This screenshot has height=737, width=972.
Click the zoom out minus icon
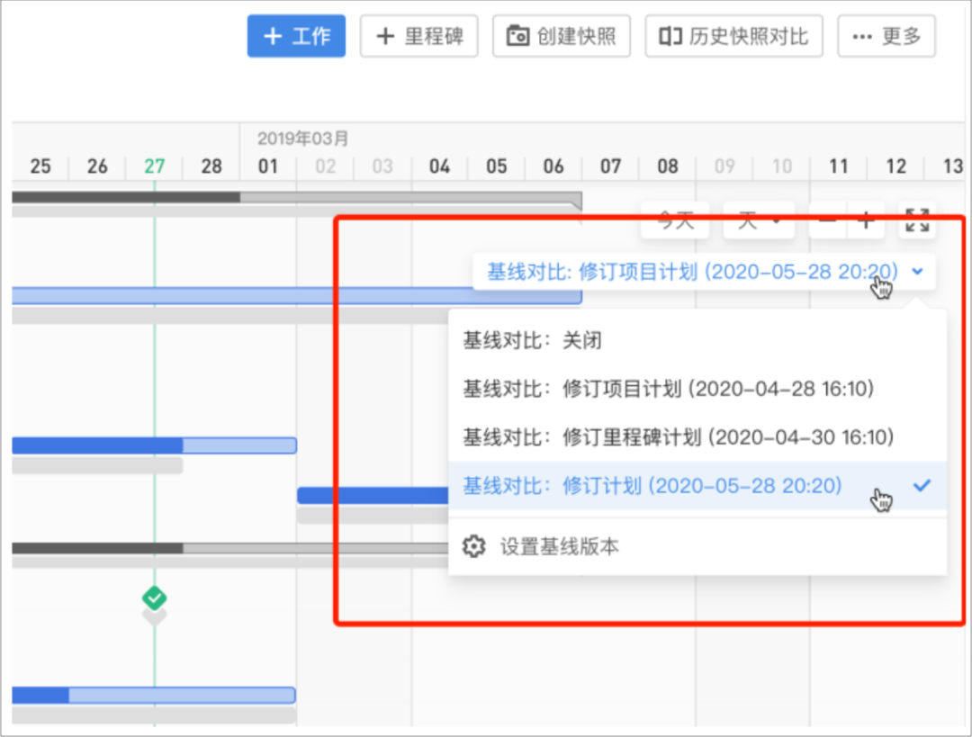tap(828, 220)
